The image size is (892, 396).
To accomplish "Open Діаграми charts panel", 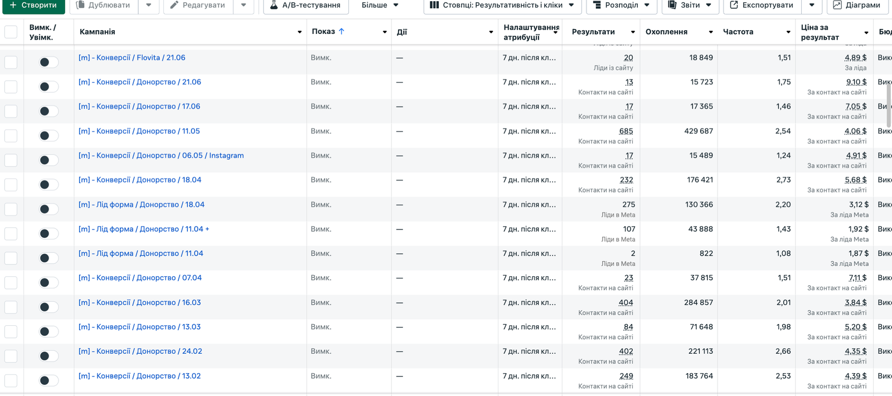I will coord(857,5).
